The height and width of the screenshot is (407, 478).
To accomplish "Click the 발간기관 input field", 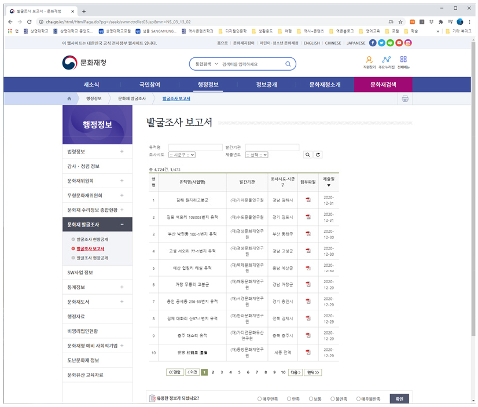I will click(x=272, y=147).
